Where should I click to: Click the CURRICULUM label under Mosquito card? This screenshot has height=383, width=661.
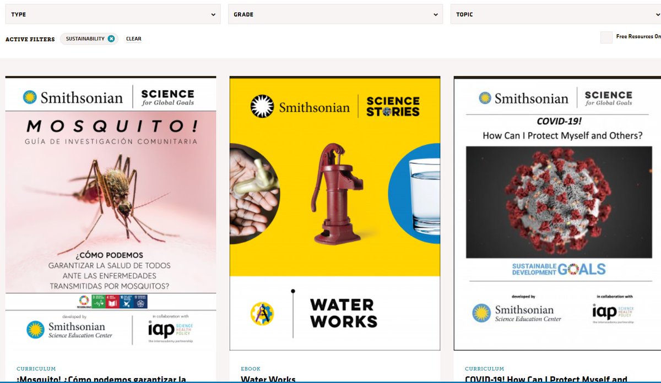(36, 369)
